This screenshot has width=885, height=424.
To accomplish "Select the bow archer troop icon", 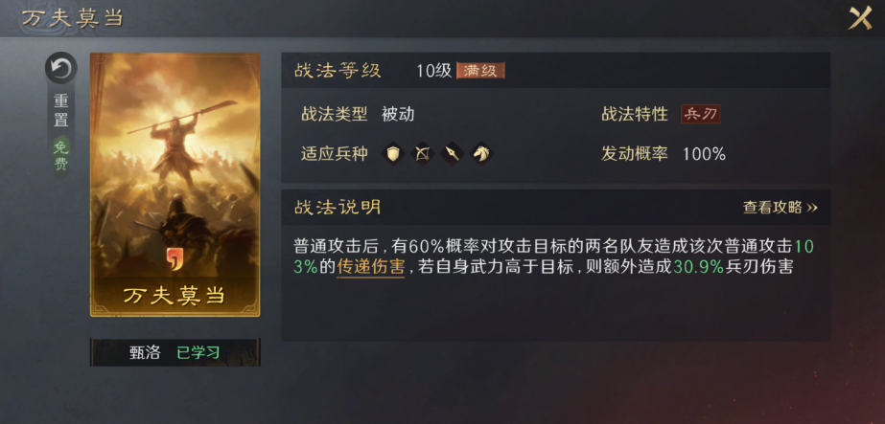I will (x=422, y=153).
